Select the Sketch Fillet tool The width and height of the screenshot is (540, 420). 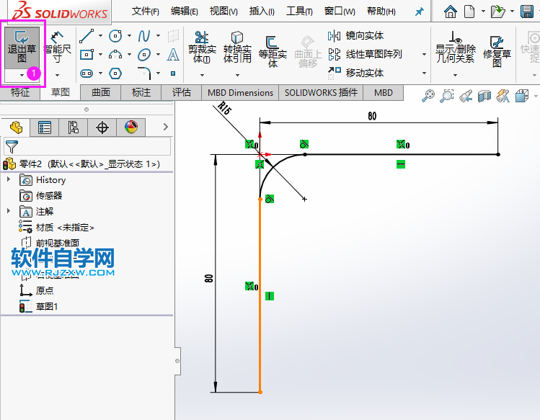[x=144, y=73]
